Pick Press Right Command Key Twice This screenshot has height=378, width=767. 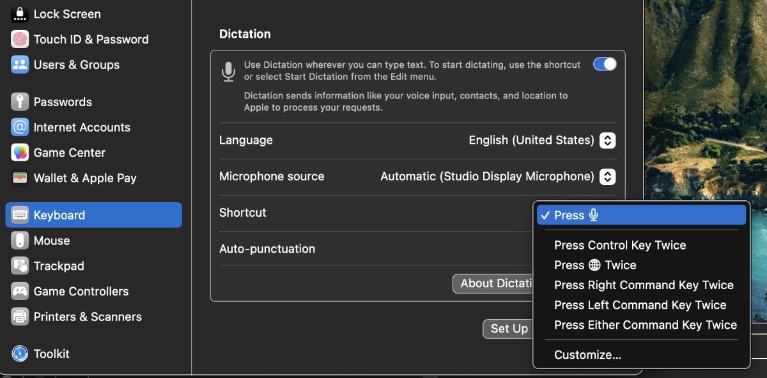[x=643, y=285]
